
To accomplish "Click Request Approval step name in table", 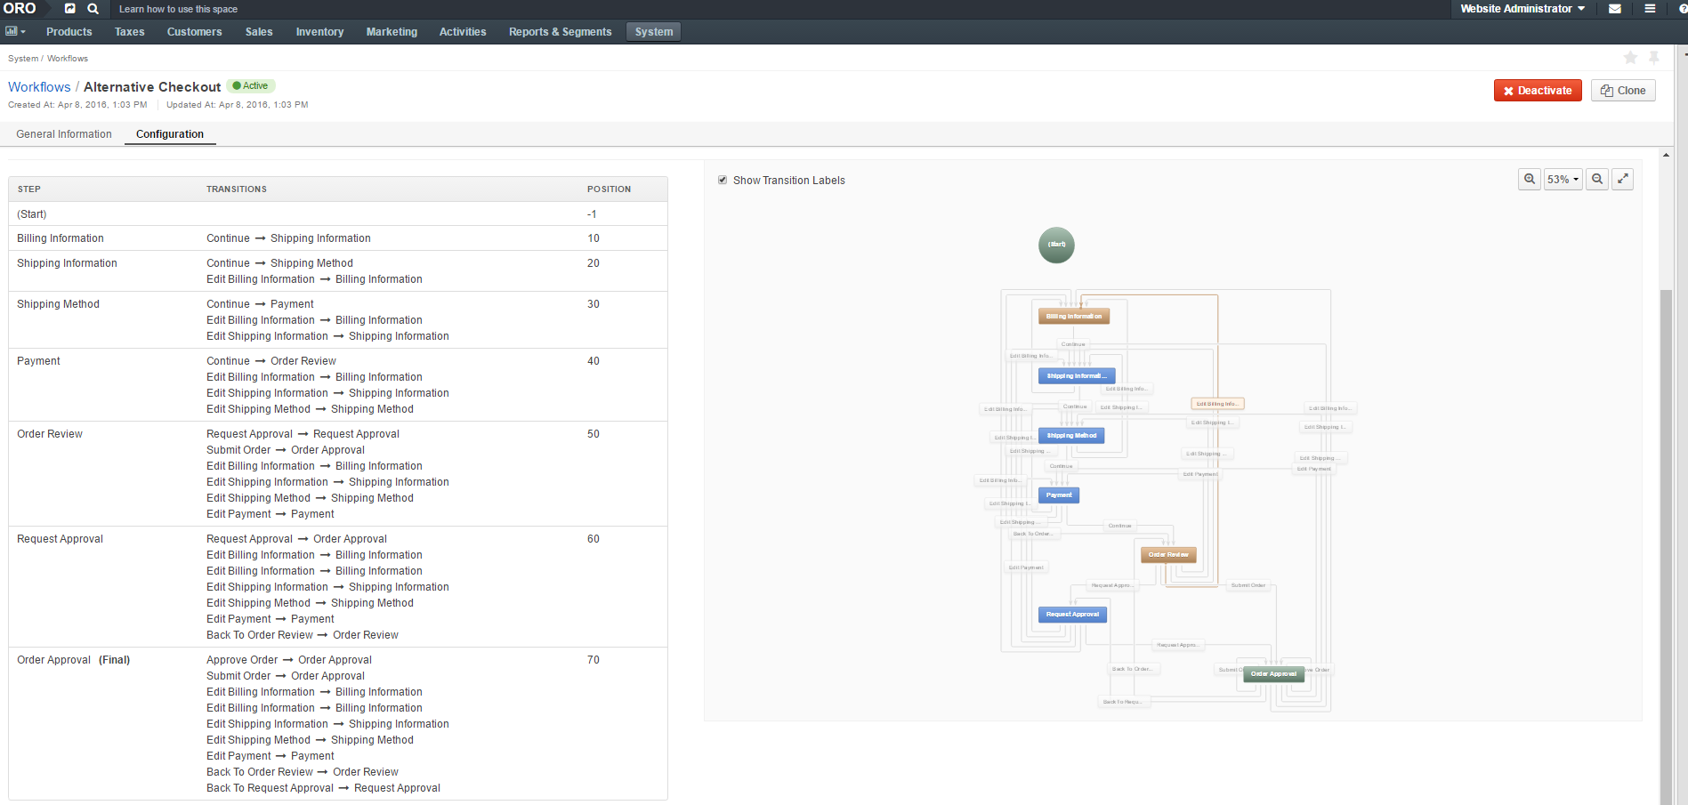I will pyautogui.click(x=60, y=539).
